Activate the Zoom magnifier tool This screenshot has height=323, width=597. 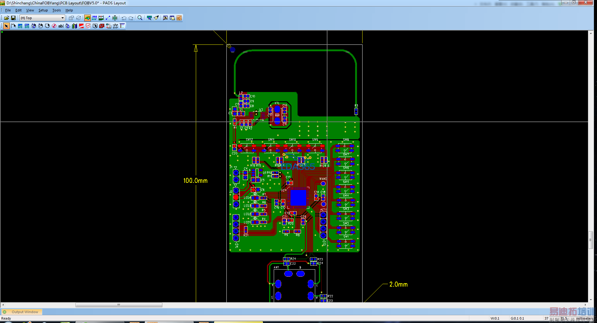click(x=140, y=18)
